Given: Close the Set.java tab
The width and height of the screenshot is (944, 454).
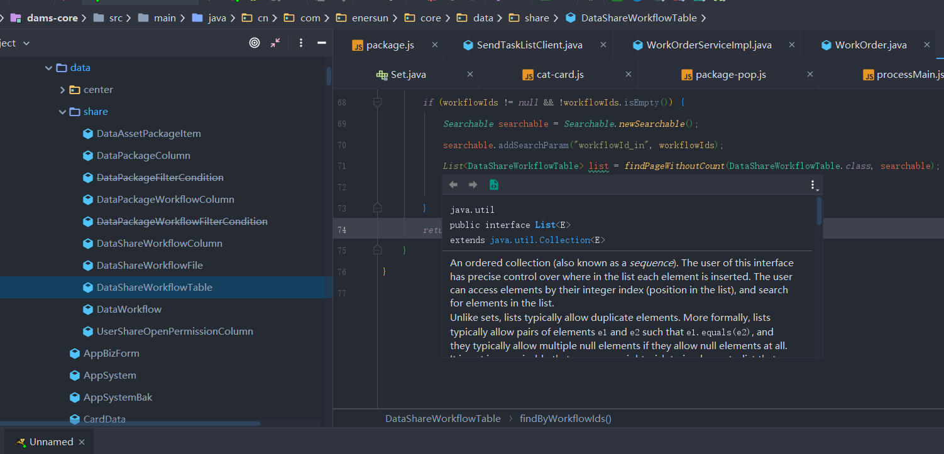Looking at the screenshot, I should click(469, 74).
